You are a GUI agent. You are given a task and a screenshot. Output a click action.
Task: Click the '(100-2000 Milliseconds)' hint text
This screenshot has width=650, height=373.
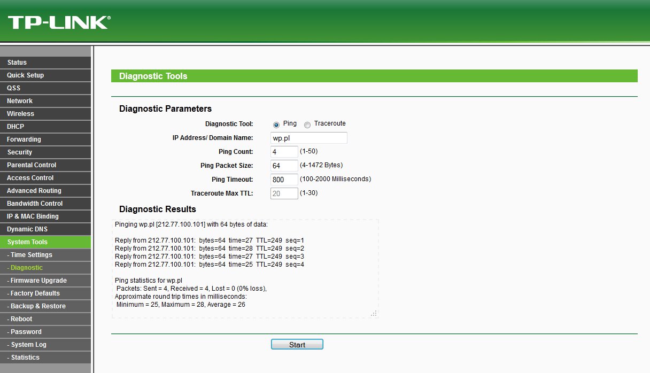[x=335, y=179]
